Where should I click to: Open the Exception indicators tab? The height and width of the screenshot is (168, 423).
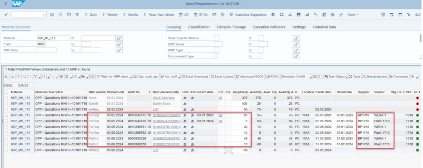[x=269, y=27]
